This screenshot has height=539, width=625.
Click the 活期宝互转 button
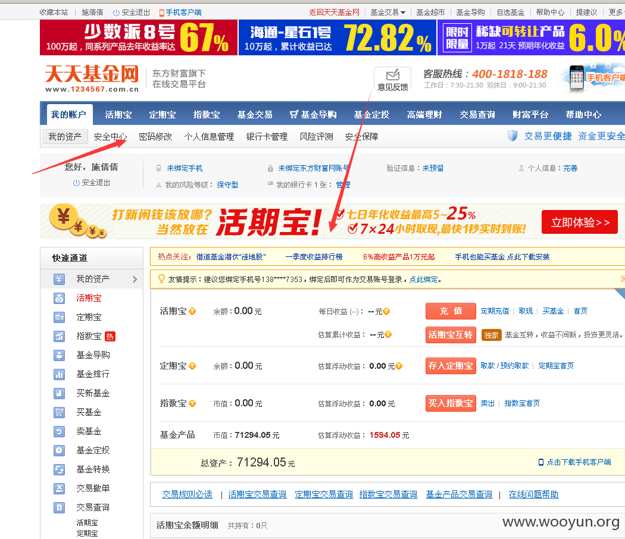(451, 335)
